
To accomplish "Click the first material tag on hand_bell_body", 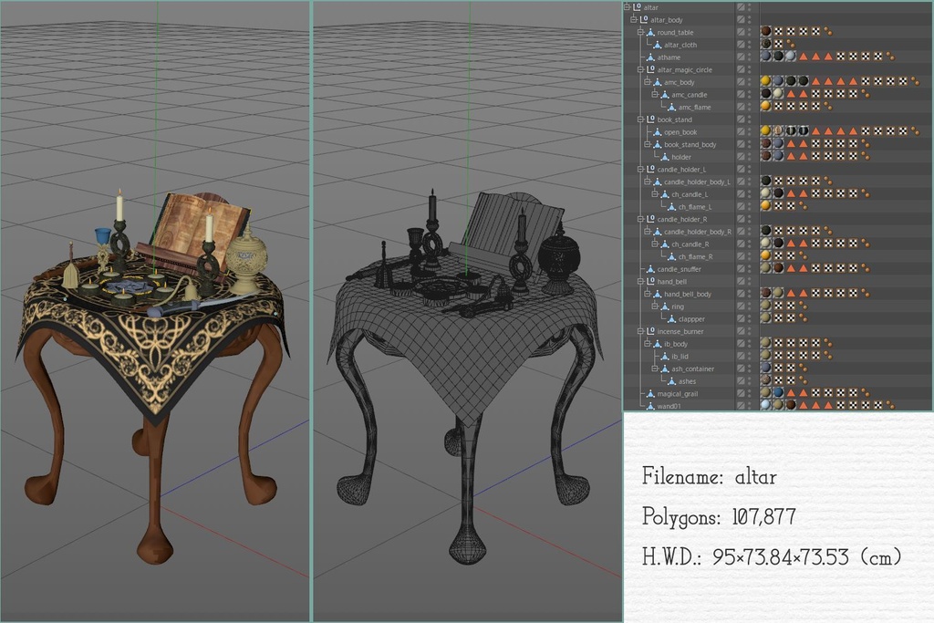I will (x=766, y=293).
